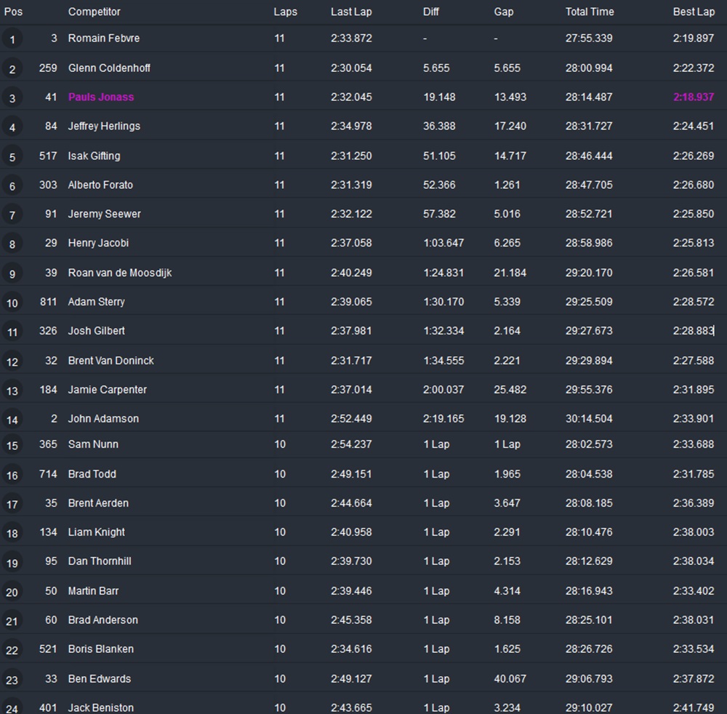Viewport: 727px width, 714px height.
Task: Open Jeffrey Herlings competitor entry
Action: click(104, 126)
